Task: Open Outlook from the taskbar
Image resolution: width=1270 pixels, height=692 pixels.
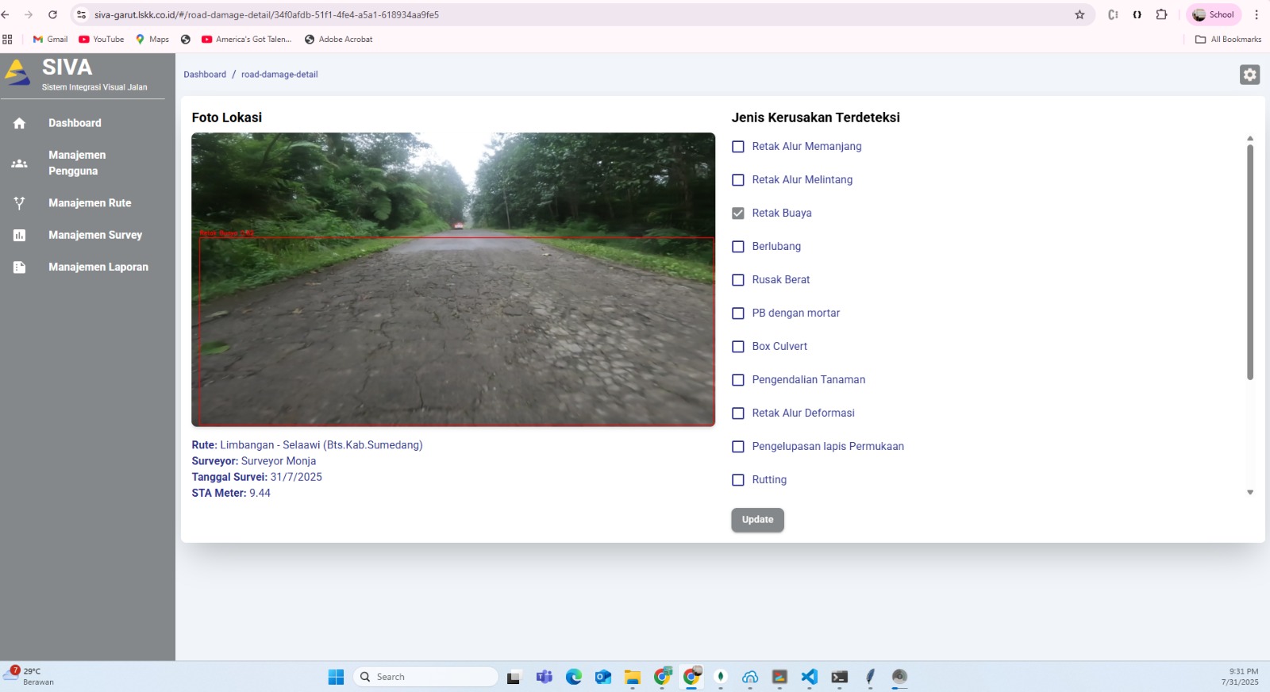Action: click(603, 677)
